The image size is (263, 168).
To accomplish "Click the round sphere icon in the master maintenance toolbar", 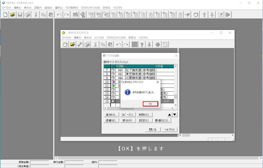I will [157, 44].
